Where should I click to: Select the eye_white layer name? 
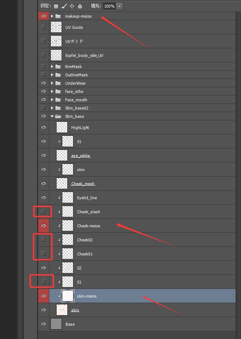[81, 156]
